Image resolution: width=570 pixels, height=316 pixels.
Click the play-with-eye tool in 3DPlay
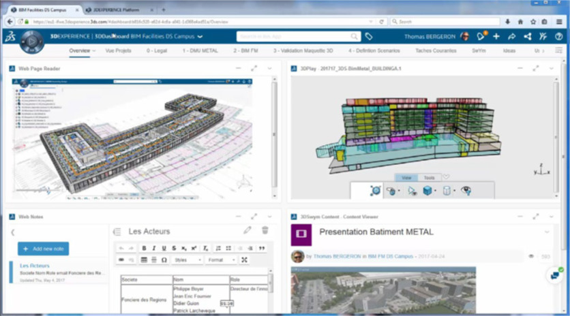coord(411,191)
